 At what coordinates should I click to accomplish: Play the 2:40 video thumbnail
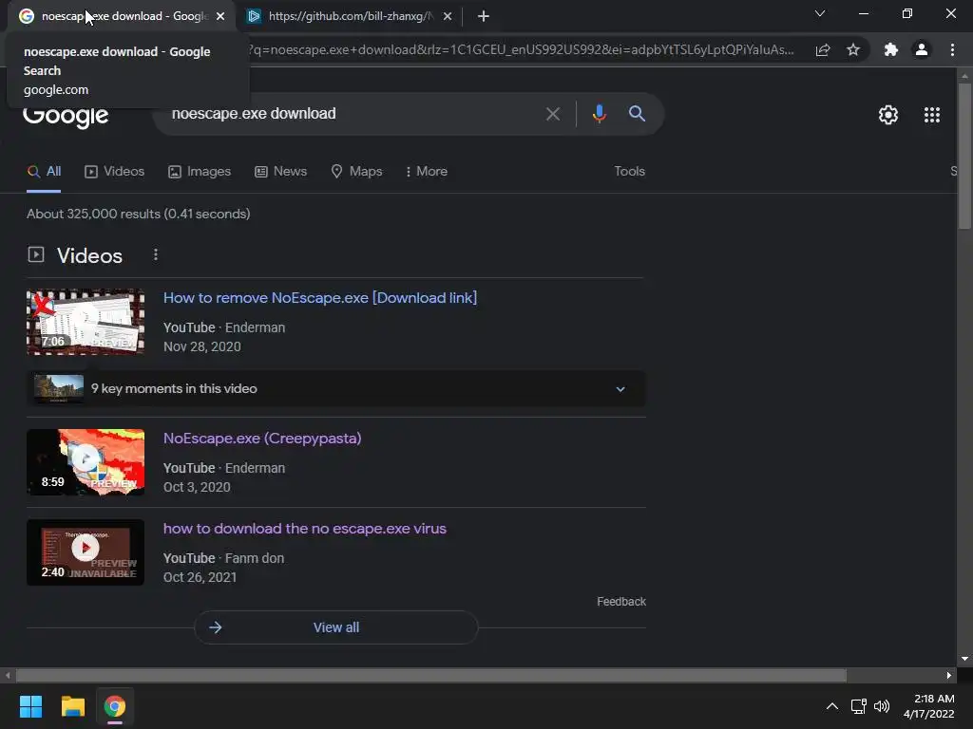(86, 552)
